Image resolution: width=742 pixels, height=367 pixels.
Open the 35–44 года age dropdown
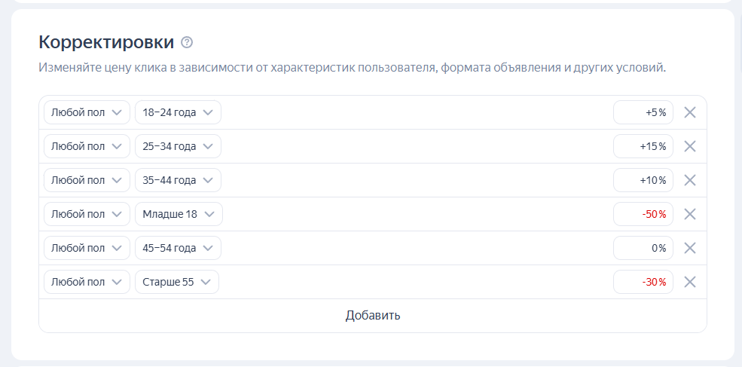click(178, 180)
